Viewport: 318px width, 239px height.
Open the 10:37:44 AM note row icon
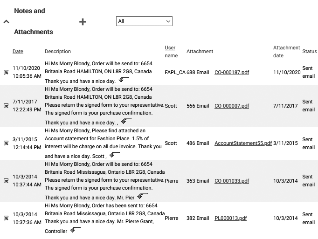[6, 181]
